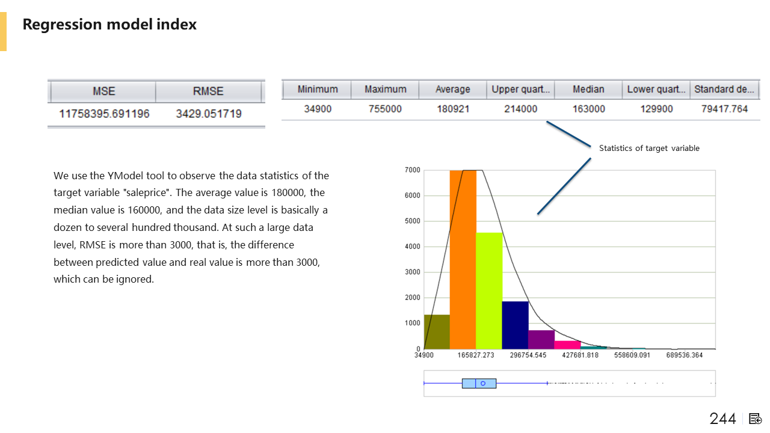Select the MSE value 11758395.691196

[104, 114]
